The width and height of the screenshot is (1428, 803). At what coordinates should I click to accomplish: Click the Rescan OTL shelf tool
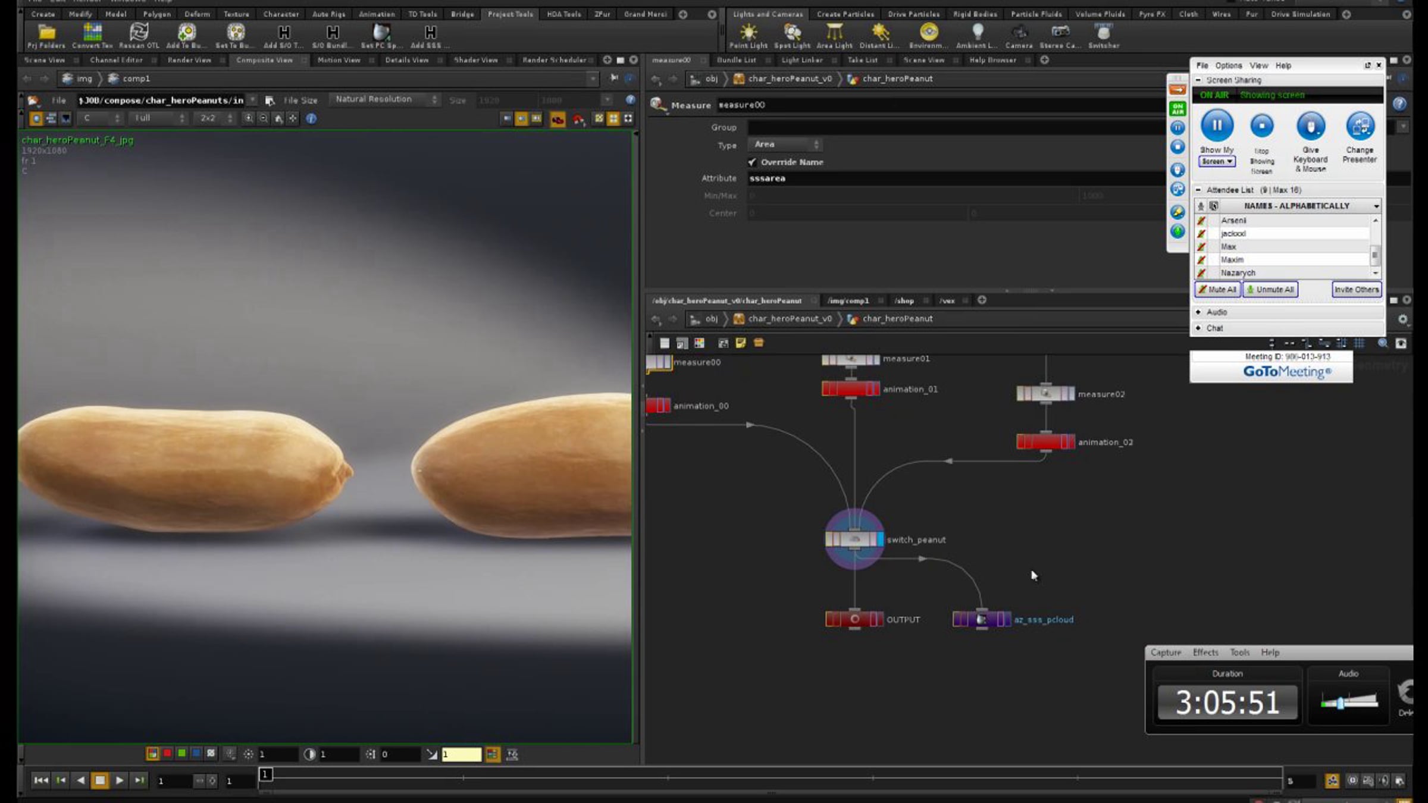[x=139, y=36]
